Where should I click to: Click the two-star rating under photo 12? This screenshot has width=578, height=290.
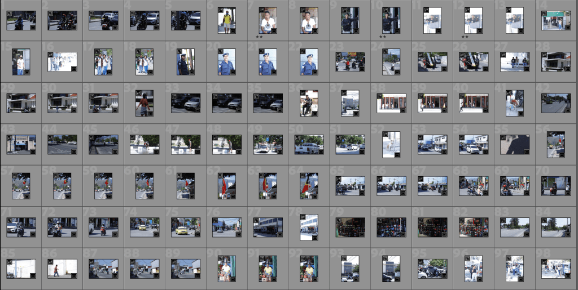point(465,37)
